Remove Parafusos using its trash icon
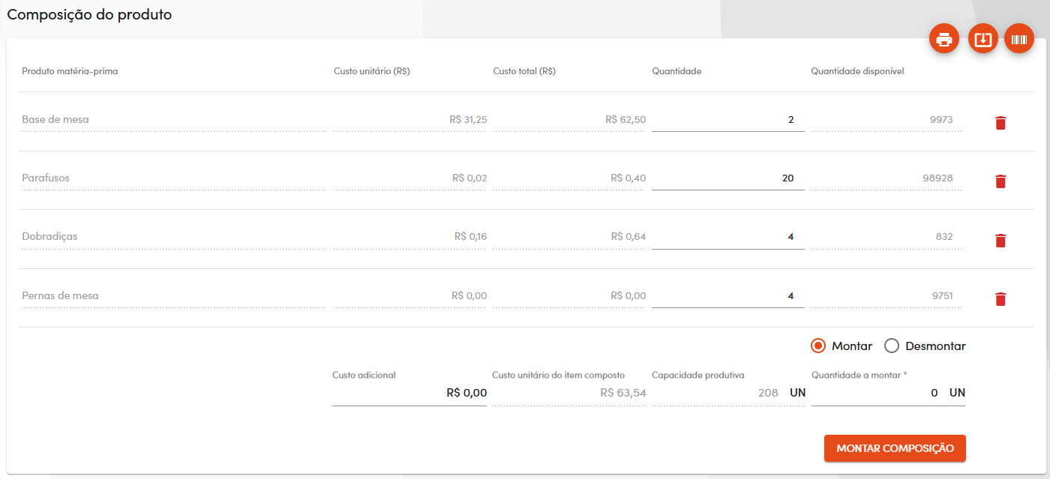Image resolution: width=1050 pixels, height=479 pixels. [1000, 181]
